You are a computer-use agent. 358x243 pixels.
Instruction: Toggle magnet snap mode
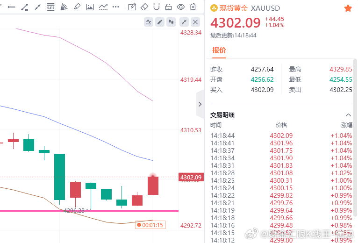pyautogui.click(x=157, y=7)
